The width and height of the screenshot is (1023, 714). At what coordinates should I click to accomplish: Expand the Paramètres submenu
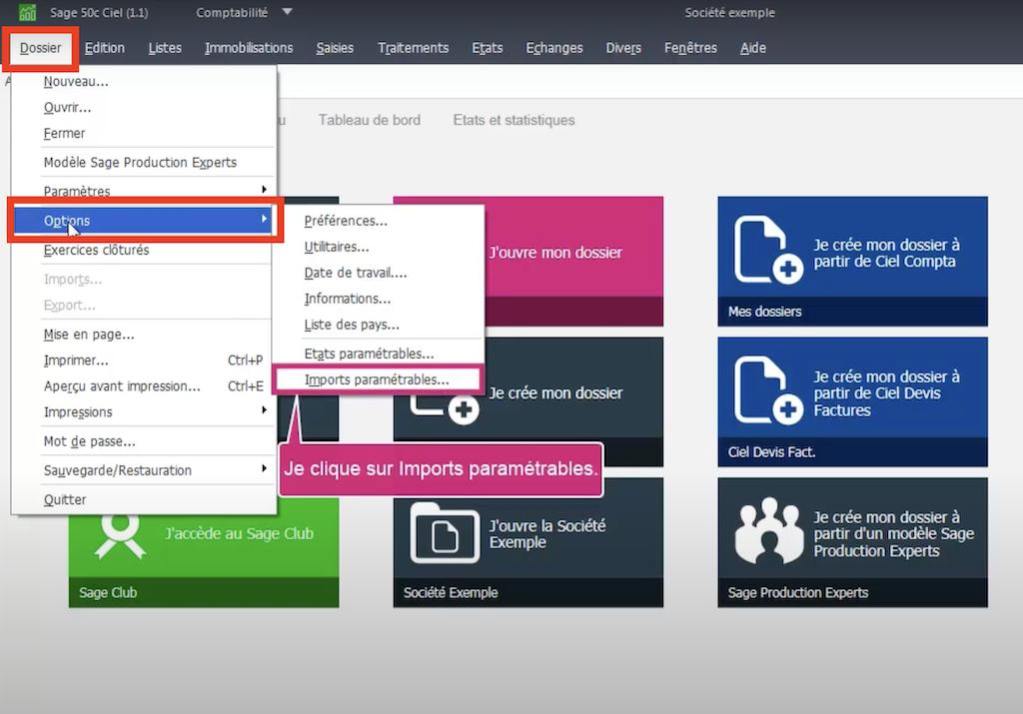143,190
